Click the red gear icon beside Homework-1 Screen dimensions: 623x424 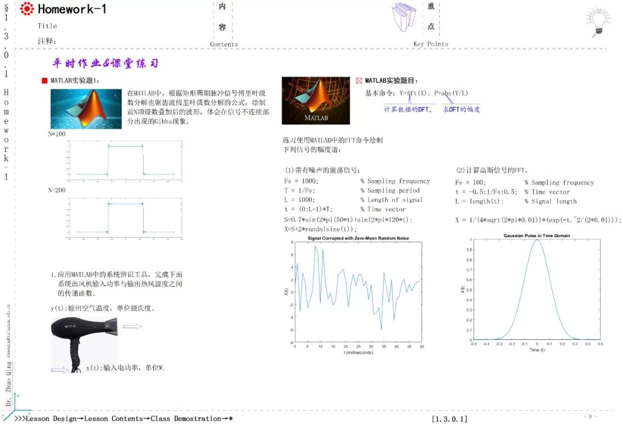coord(27,8)
